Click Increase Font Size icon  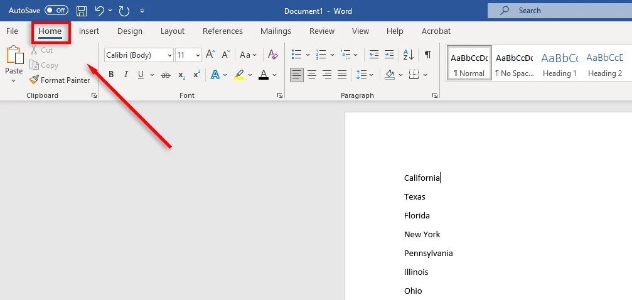tap(211, 55)
